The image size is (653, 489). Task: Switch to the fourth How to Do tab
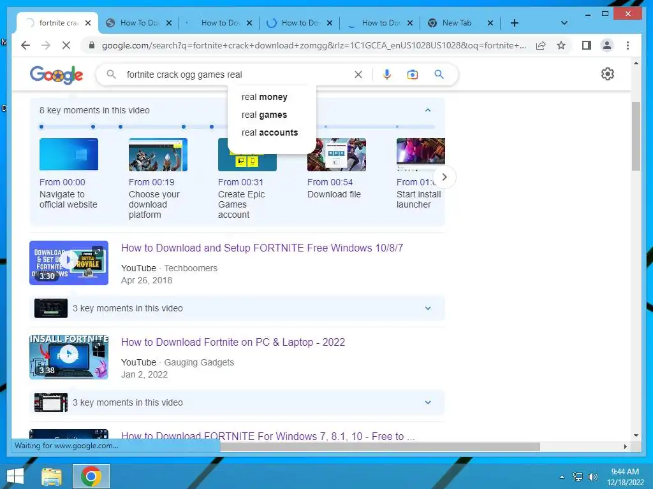[x=300, y=23]
